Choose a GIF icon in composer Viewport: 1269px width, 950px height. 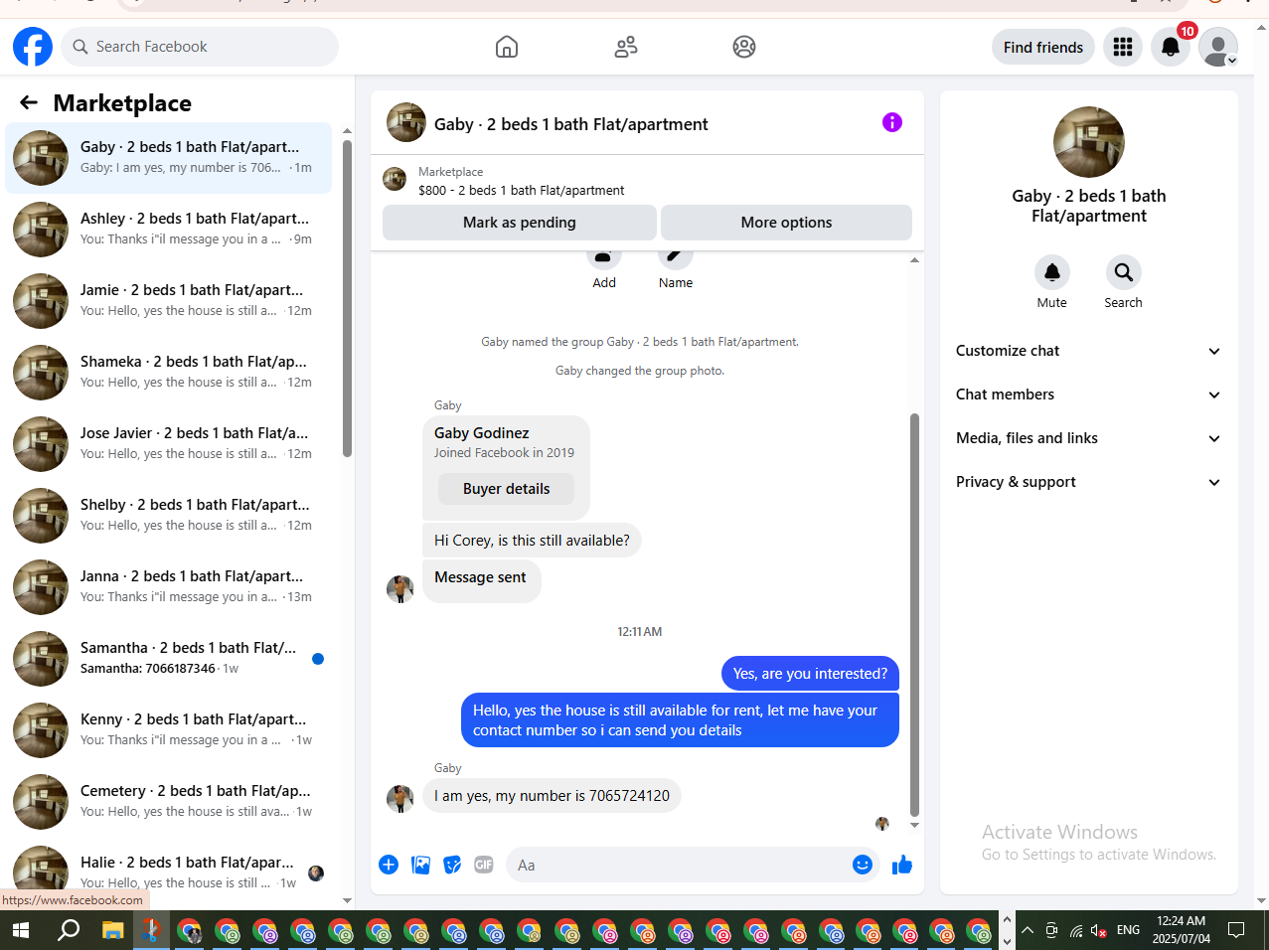pyautogui.click(x=484, y=865)
